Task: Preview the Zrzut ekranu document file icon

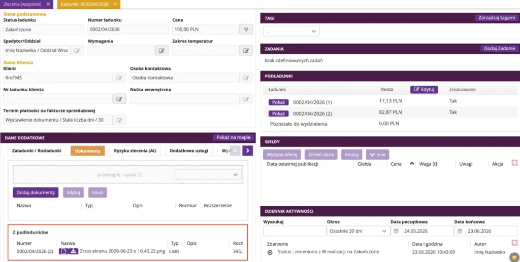Action: click(63, 251)
